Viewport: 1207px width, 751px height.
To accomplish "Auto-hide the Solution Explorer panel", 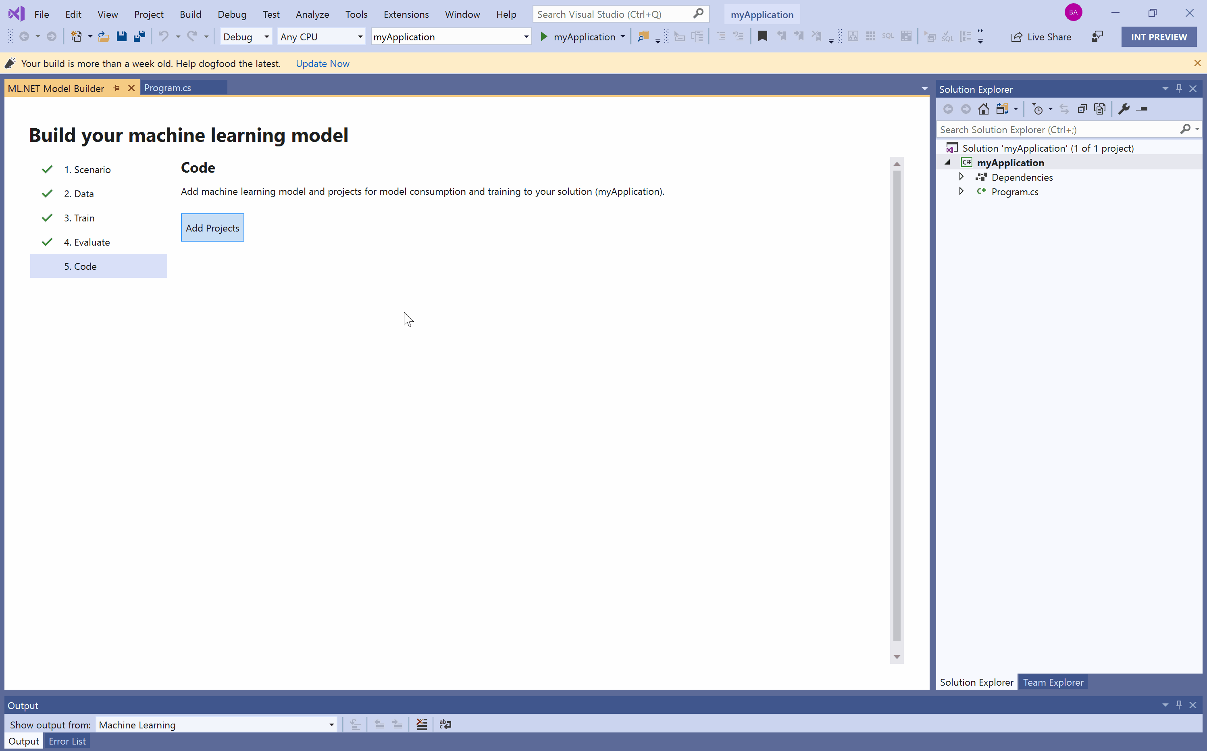I will coord(1179,88).
